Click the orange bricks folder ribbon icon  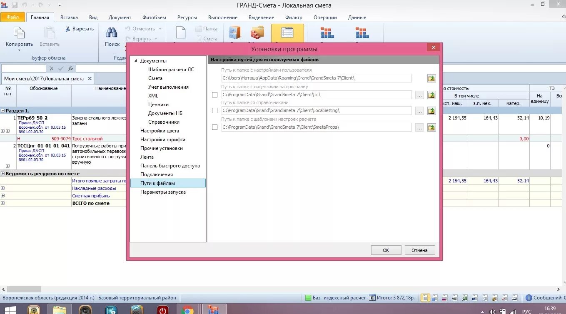[x=257, y=33]
